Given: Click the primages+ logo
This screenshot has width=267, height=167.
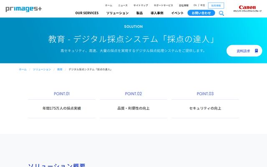Looking at the screenshot, I should pos(23,9).
